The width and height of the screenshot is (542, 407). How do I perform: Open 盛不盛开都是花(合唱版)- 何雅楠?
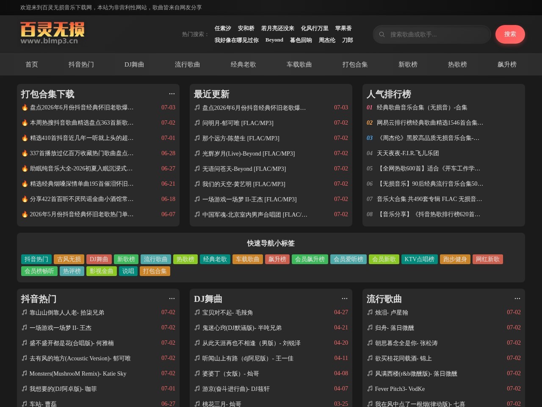tap(72, 343)
